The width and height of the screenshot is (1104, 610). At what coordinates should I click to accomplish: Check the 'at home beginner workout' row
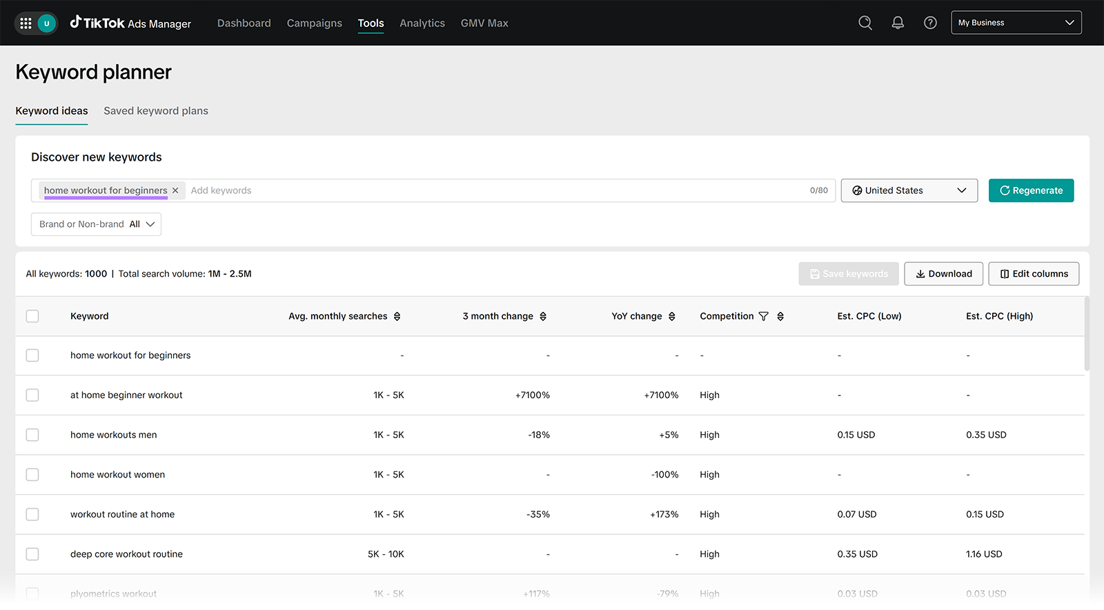32,395
